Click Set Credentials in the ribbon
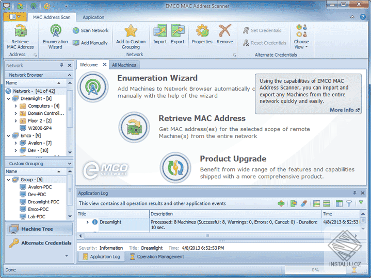 [262, 30]
